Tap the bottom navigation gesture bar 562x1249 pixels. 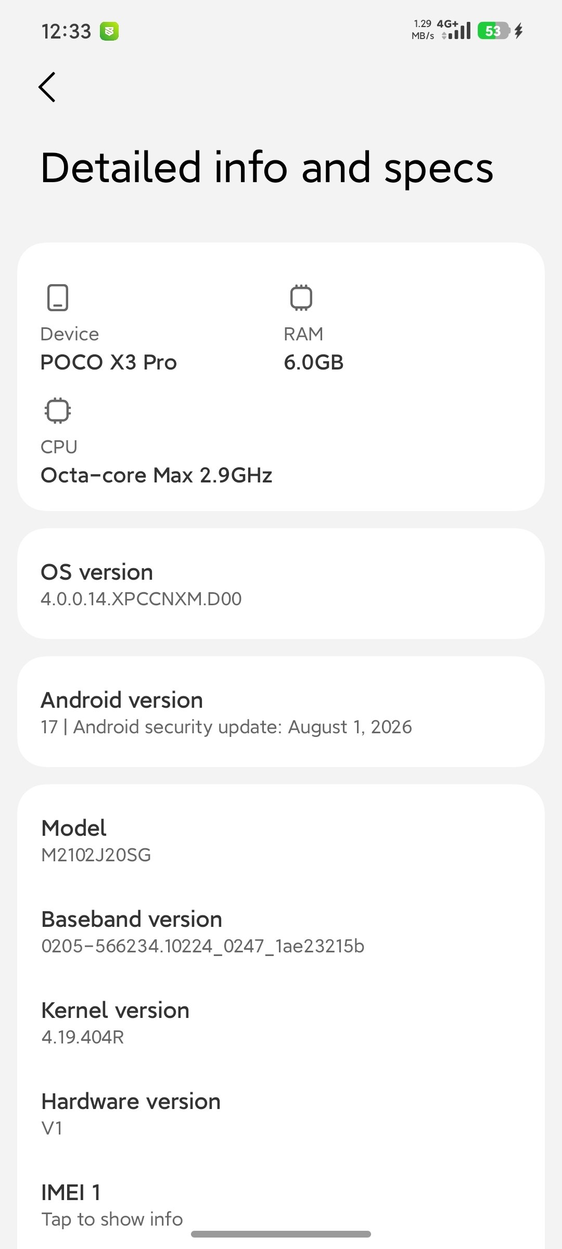(x=281, y=1234)
